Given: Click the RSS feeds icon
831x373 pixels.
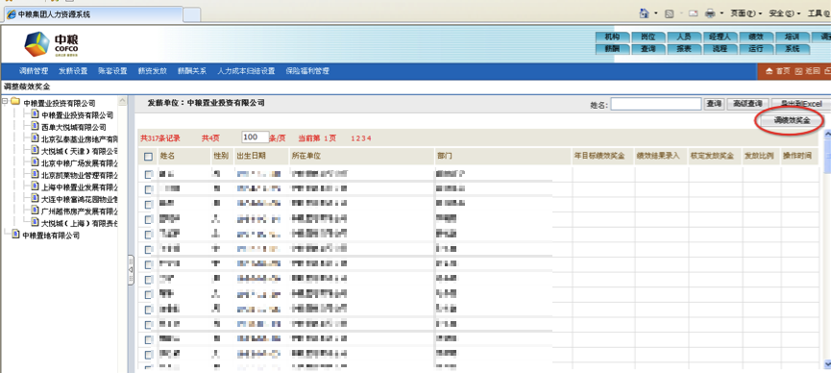Looking at the screenshot, I should pyautogui.click(x=670, y=13).
